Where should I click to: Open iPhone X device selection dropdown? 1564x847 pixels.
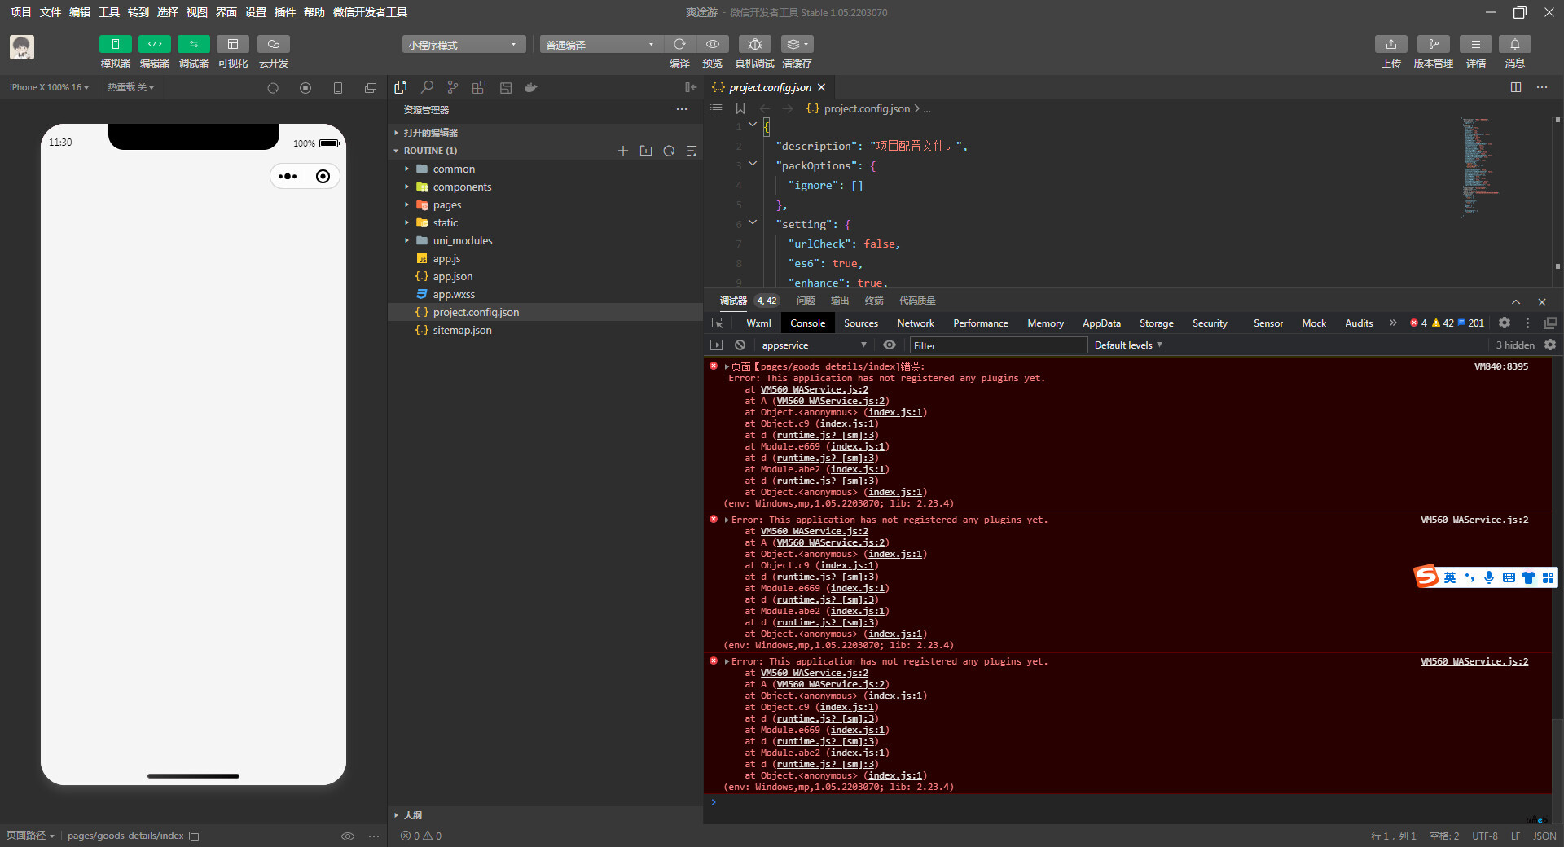tap(49, 87)
